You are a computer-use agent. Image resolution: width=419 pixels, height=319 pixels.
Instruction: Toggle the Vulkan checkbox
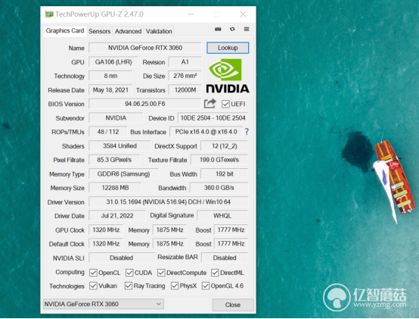93,286
